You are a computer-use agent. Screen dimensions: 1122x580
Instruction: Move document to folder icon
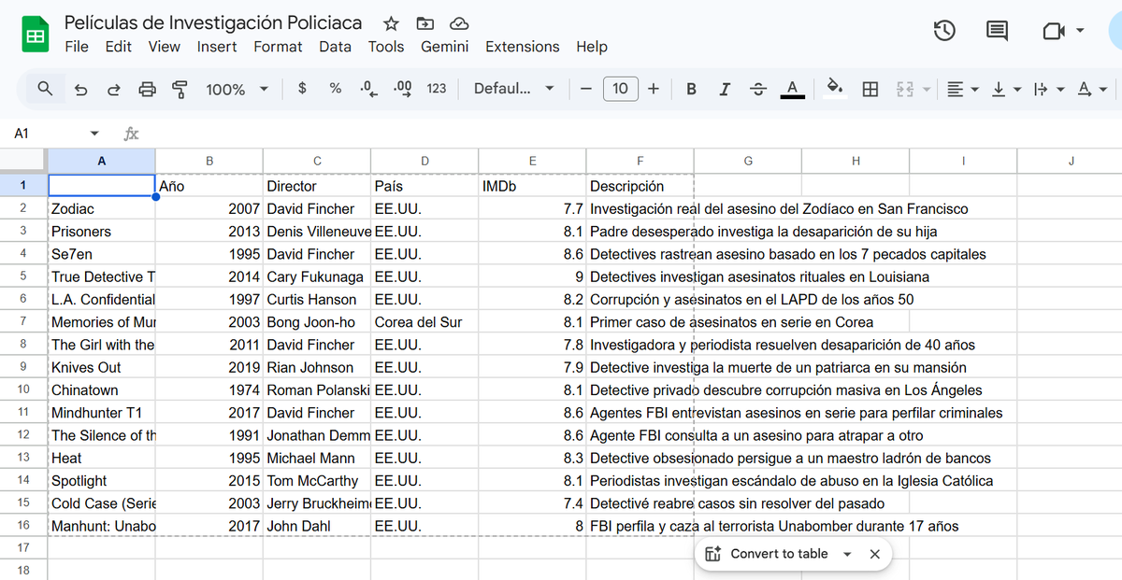click(x=425, y=23)
